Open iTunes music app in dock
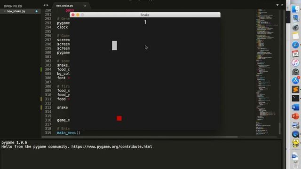Viewport: 301px width, 169px height. [295, 63]
